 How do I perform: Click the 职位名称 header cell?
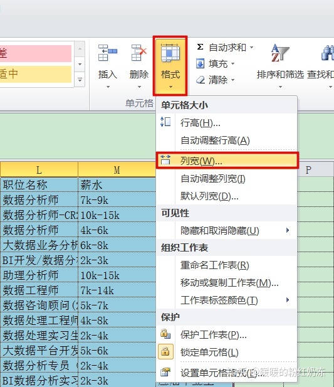(x=39, y=184)
